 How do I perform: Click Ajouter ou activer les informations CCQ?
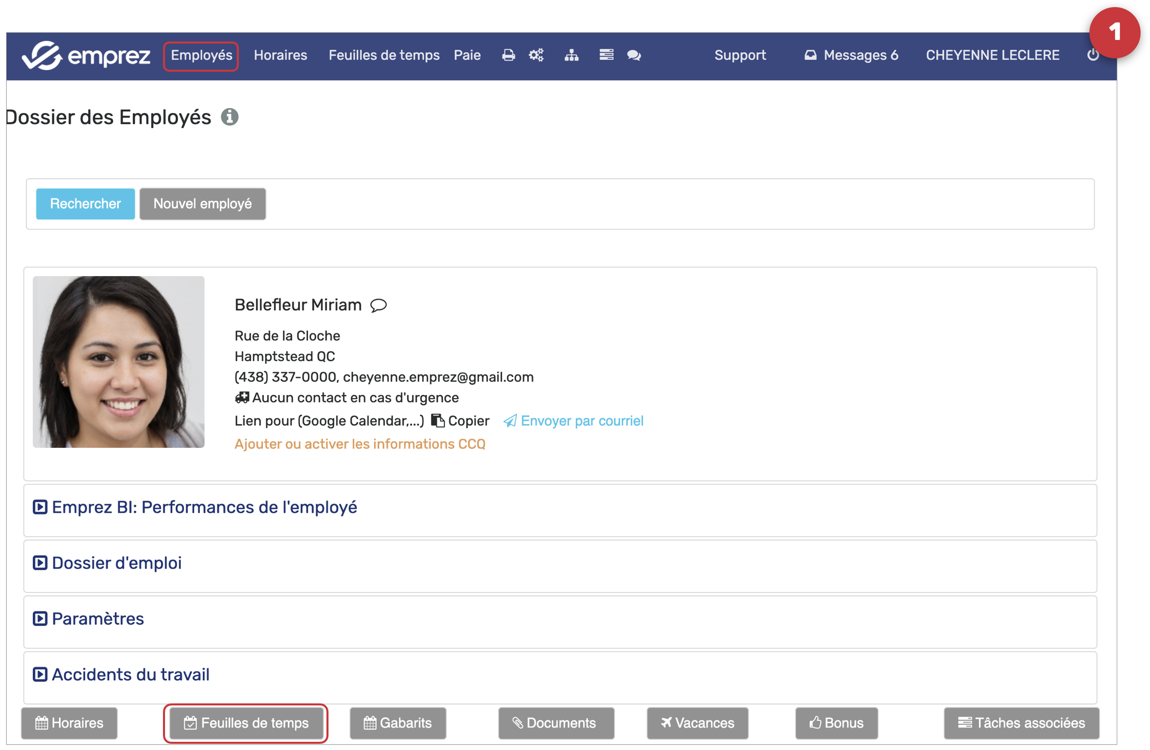(360, 444)
